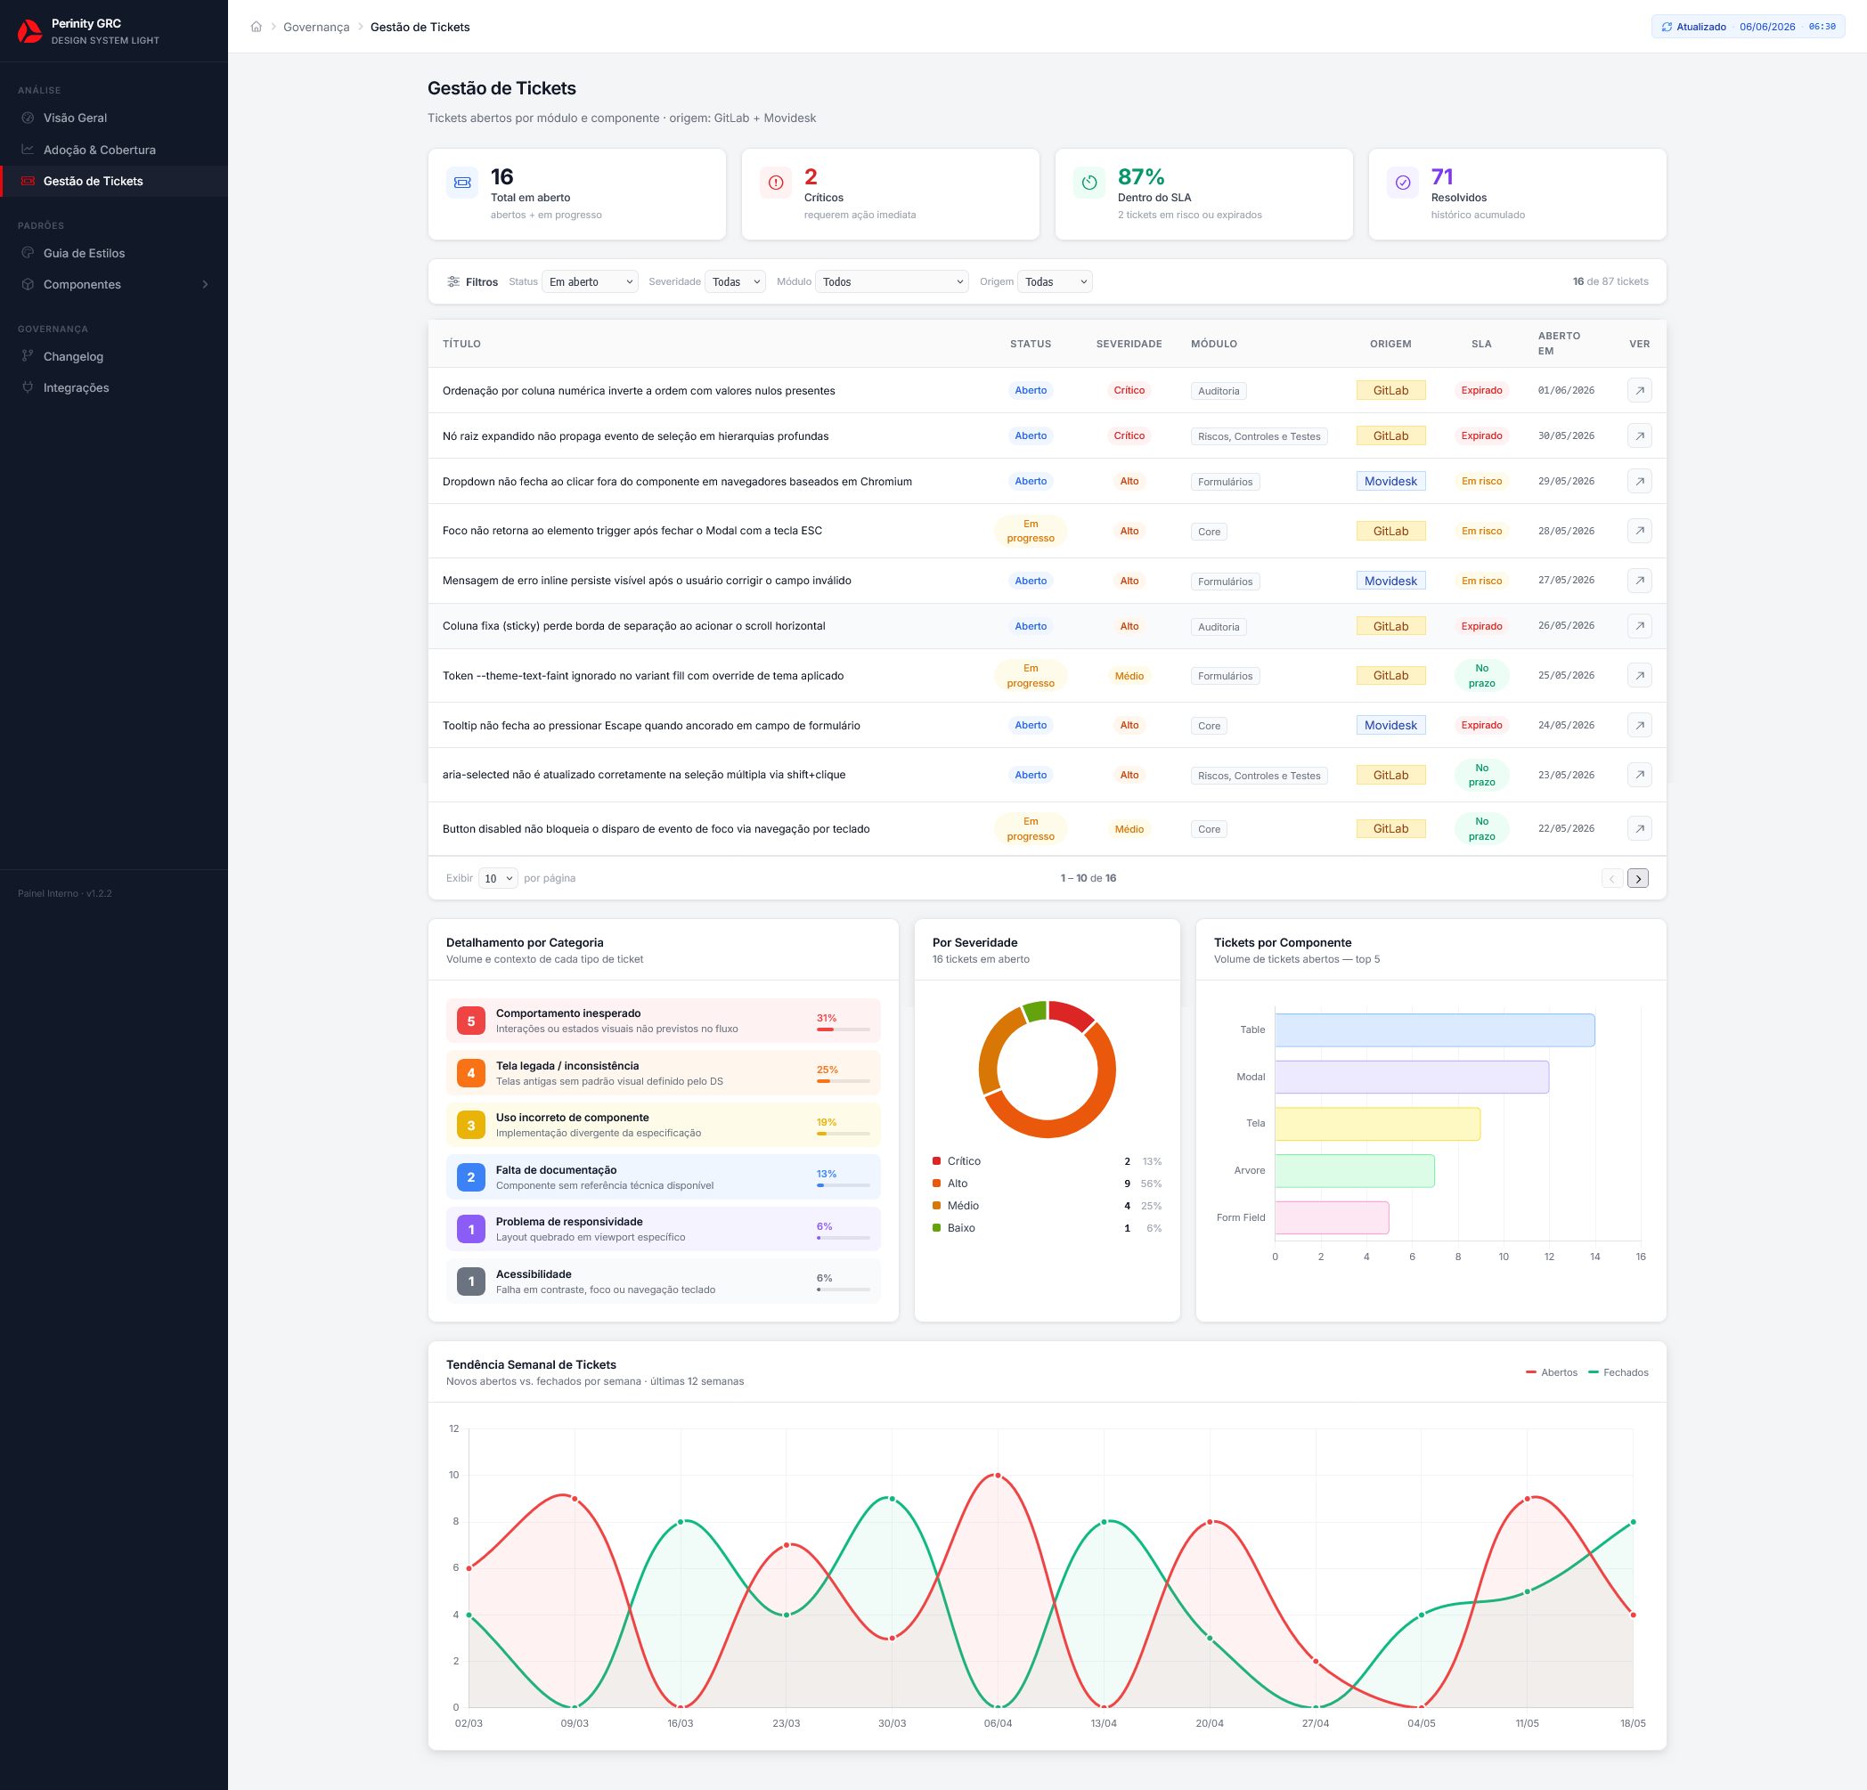Click the home icon in breadcrumb
This screenshot has width=1867, height=1790.
257,27
